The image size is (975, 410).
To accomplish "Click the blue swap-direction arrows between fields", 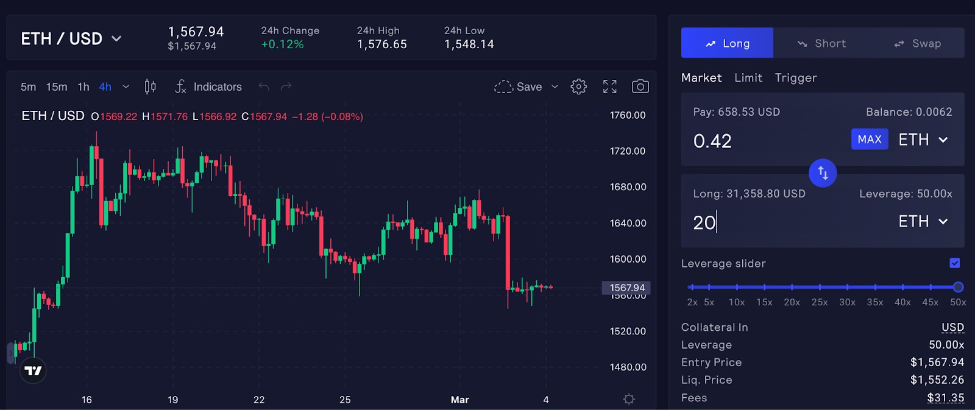I will point(823,173).
